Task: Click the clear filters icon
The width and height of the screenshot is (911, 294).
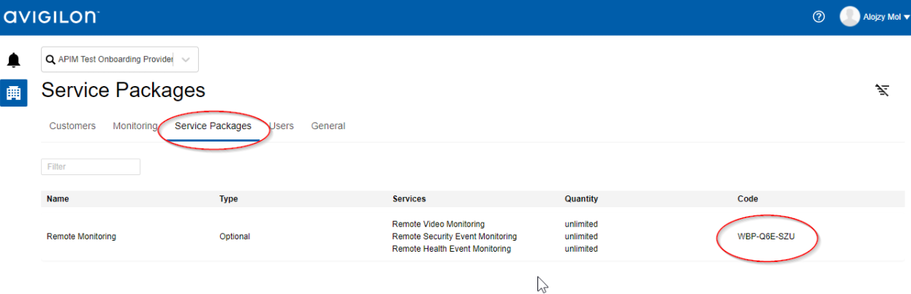Action: pyautogui.click(x=882, y=90)
